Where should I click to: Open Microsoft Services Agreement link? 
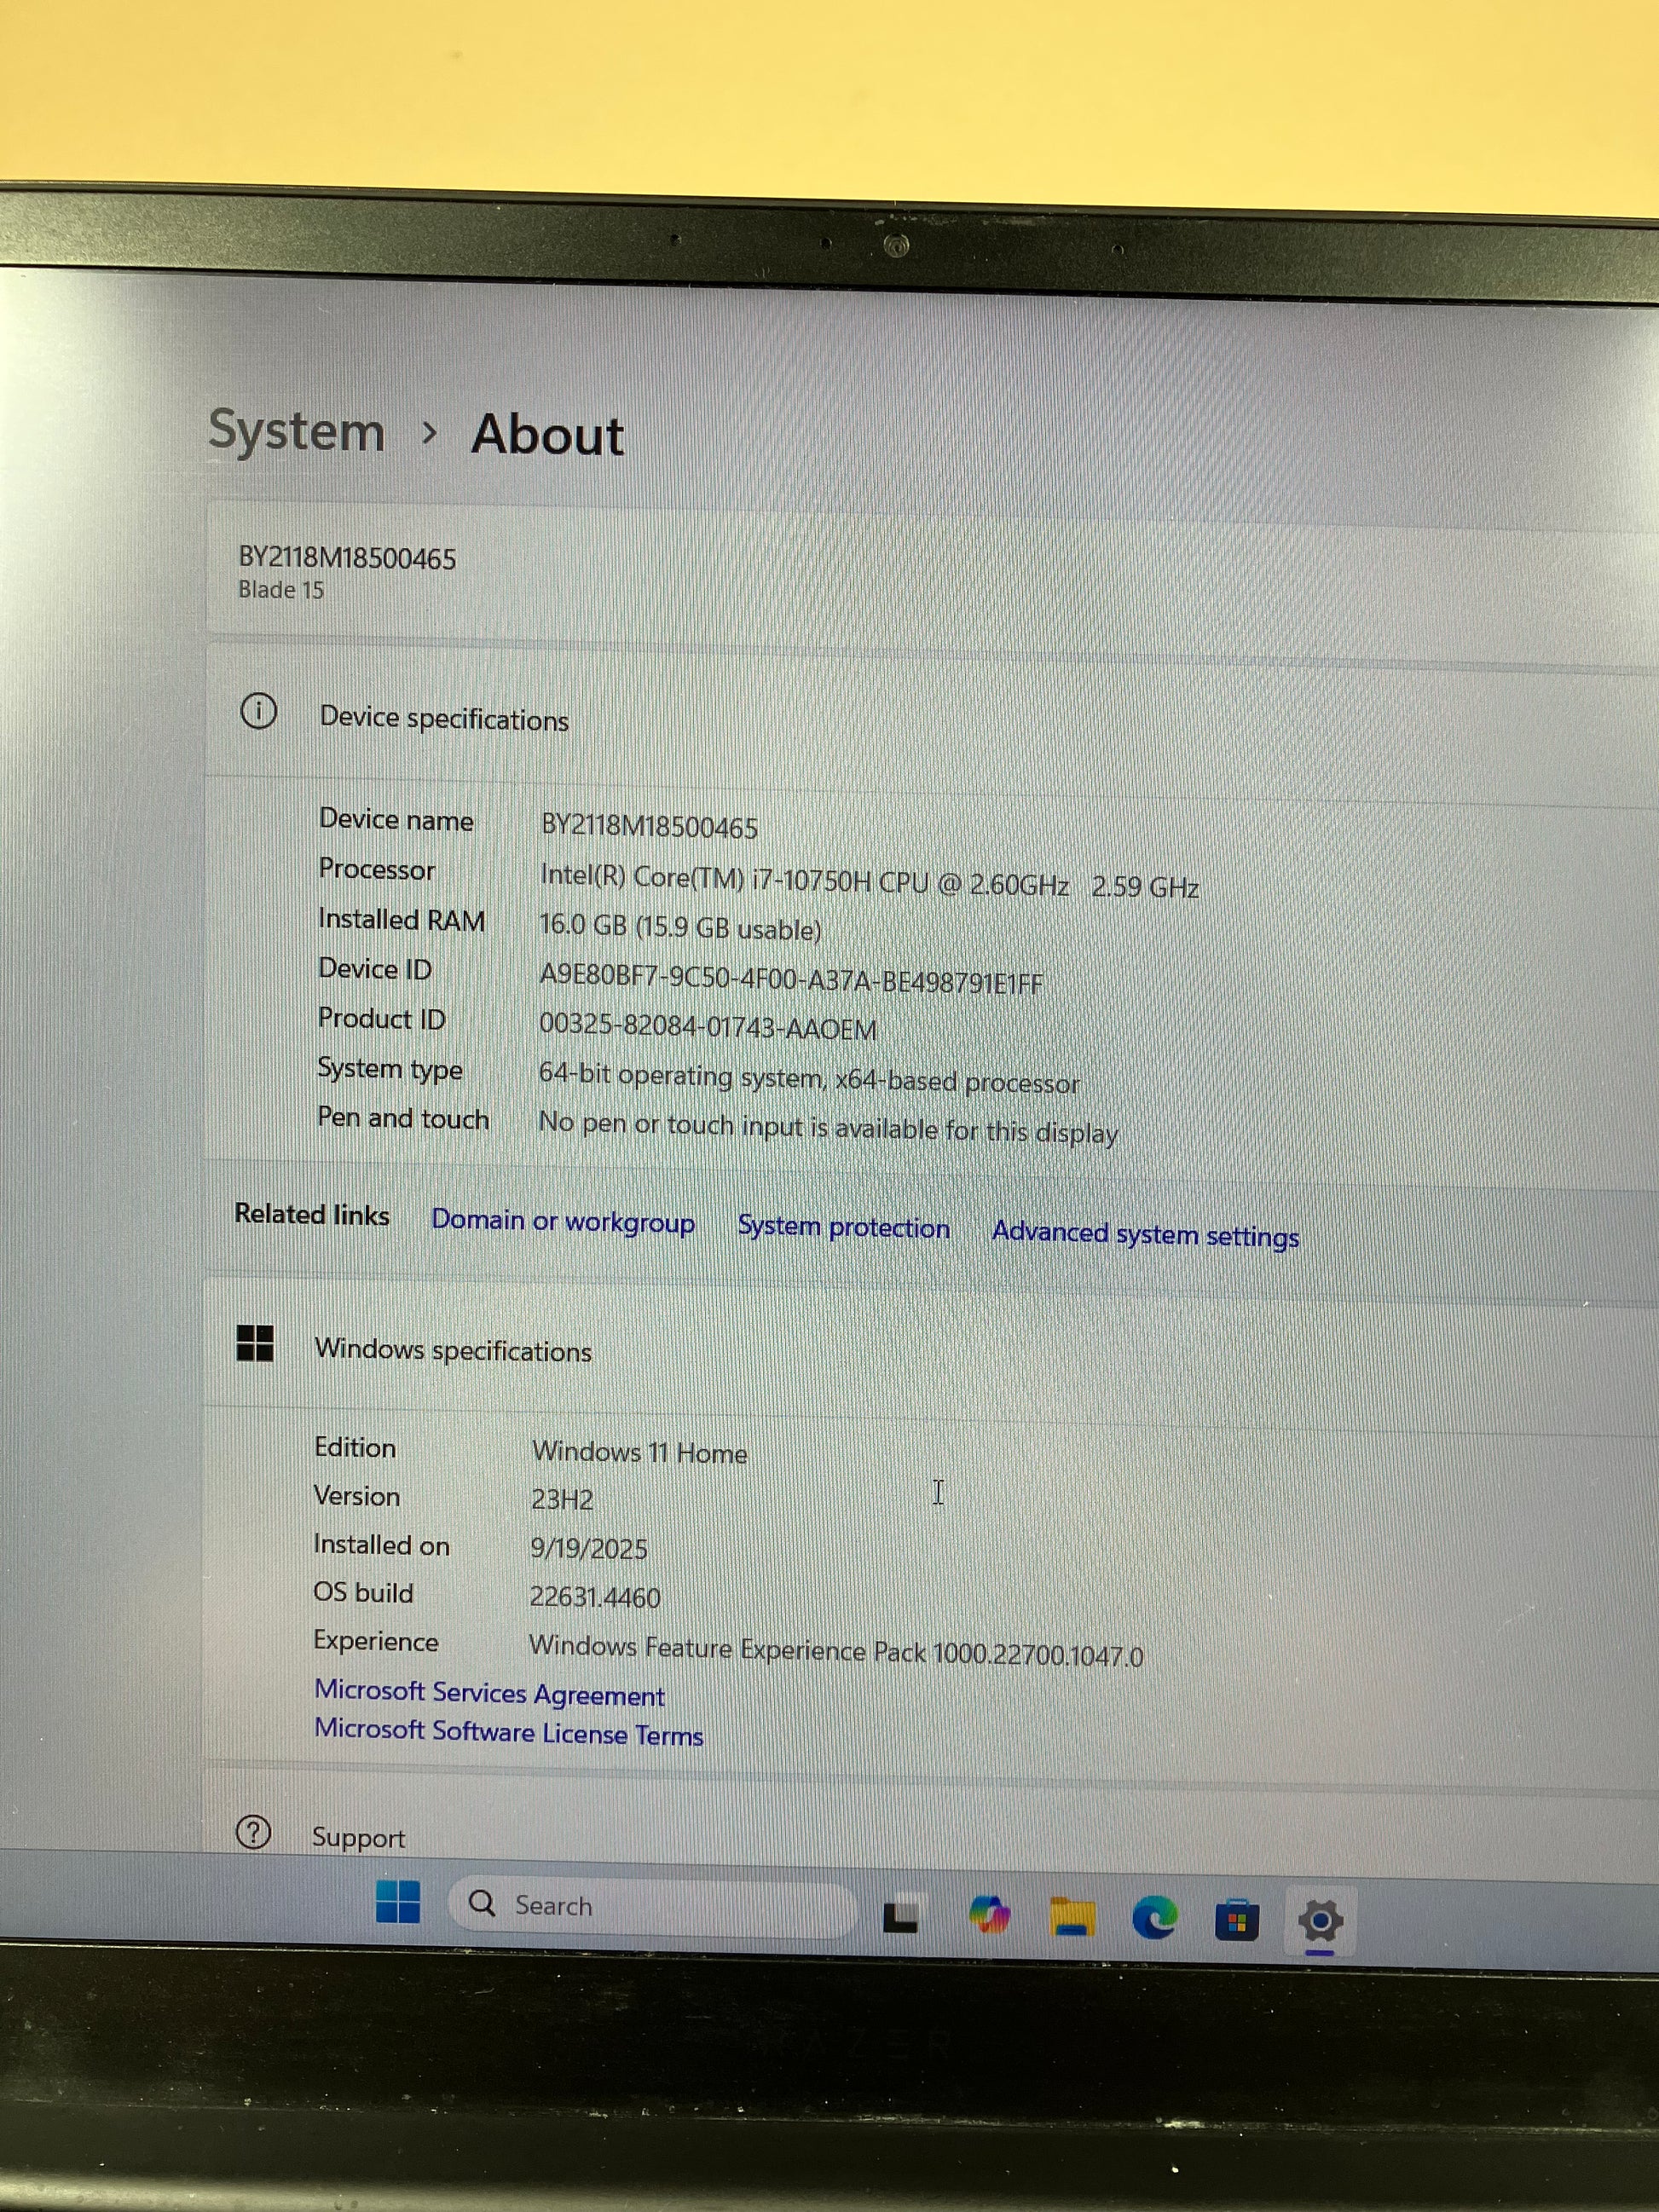[x=489, y=1693]
